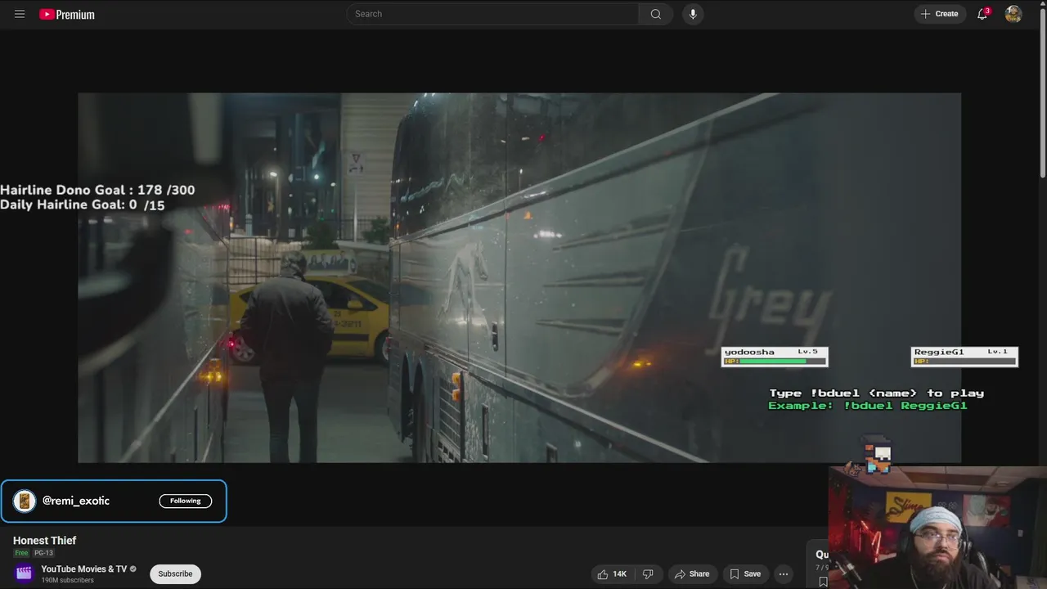Open the hamburger guide menu

point(20,14)
